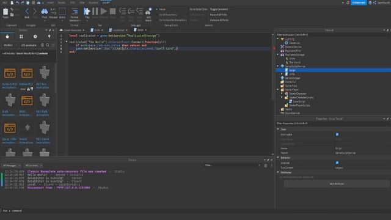Collapse the Attributes properties section
This screenshot has height=220, width=391.
tap(278, 172)
